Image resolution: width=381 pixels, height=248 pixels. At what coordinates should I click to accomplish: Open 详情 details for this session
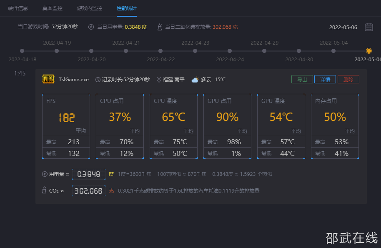[x=325, y=79]
